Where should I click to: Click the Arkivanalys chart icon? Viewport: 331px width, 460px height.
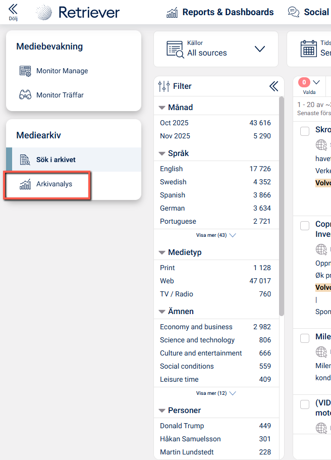coord(25,184)
